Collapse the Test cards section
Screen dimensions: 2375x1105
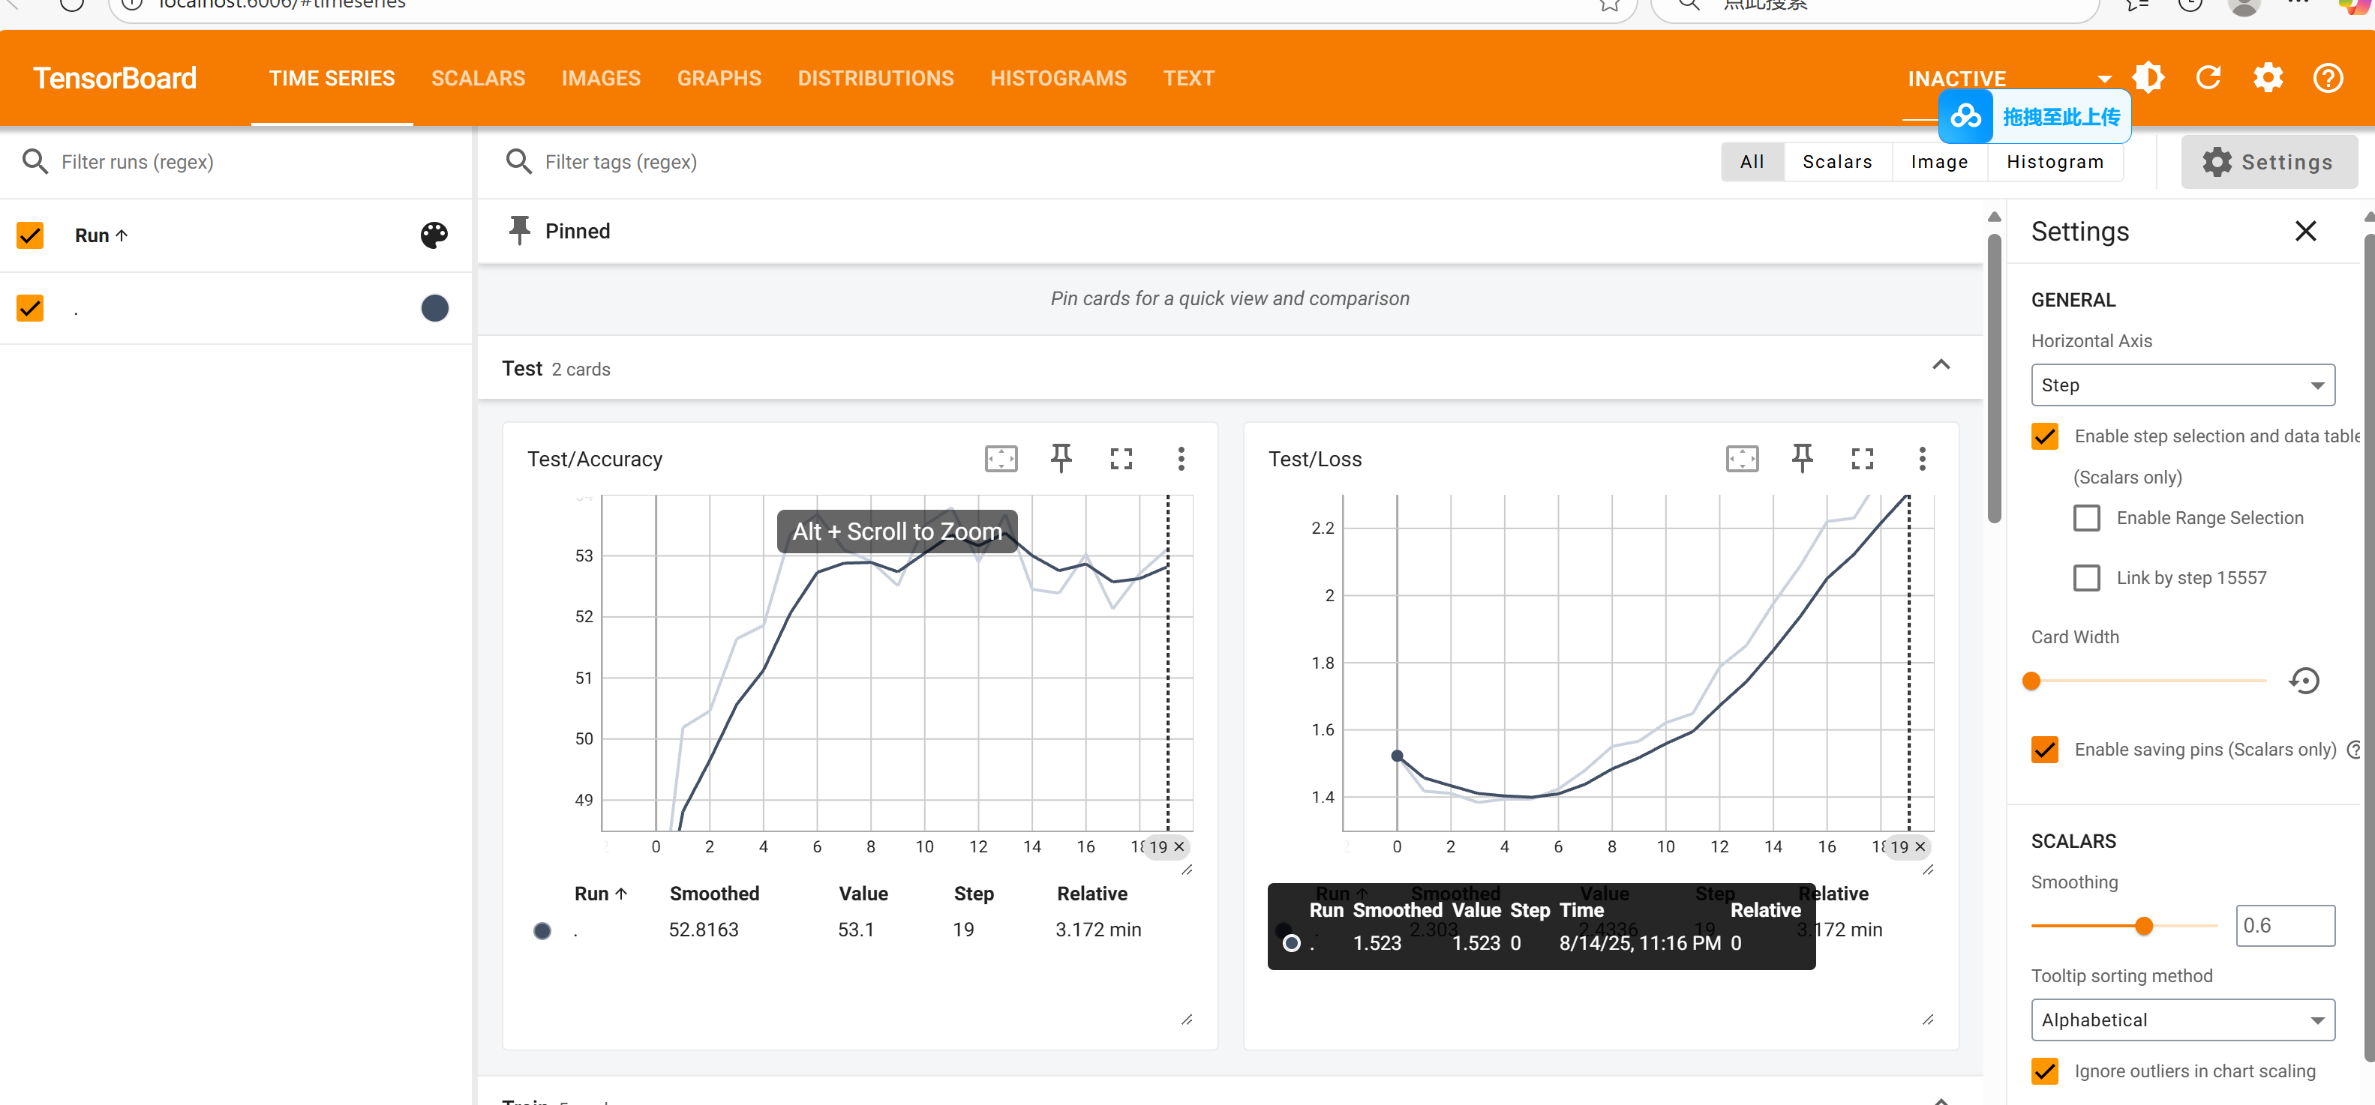point(1941,365)
